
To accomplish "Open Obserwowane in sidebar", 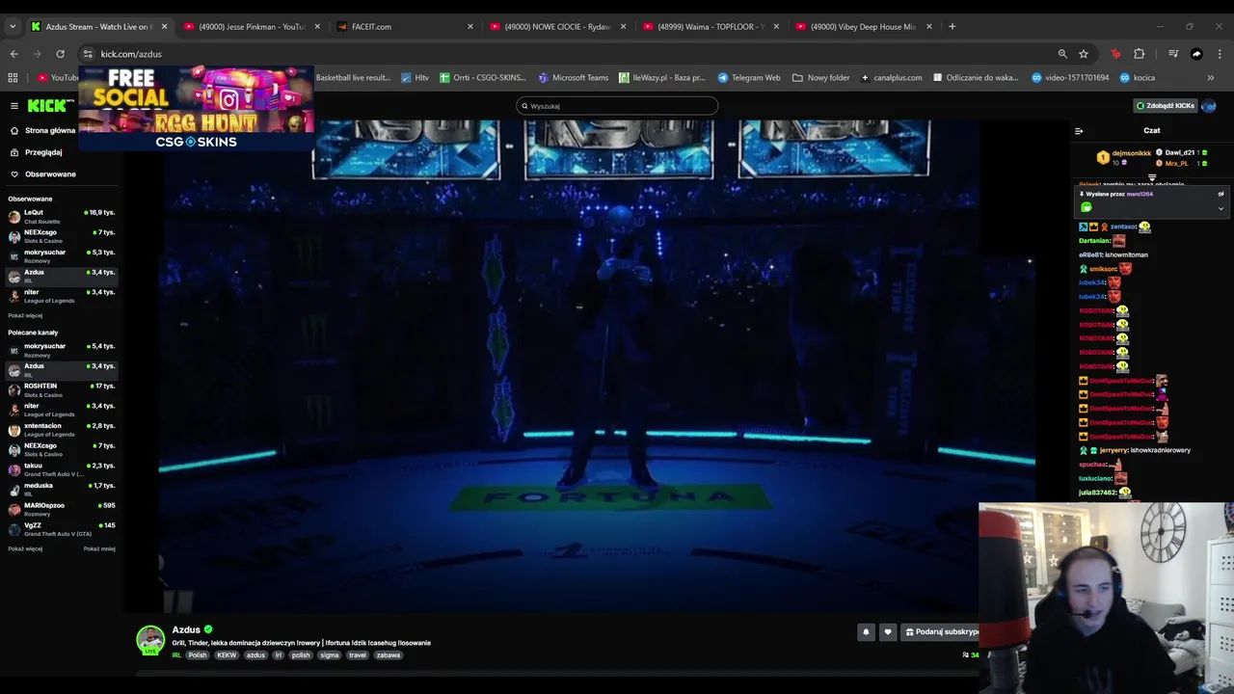I will click(42, 174).
